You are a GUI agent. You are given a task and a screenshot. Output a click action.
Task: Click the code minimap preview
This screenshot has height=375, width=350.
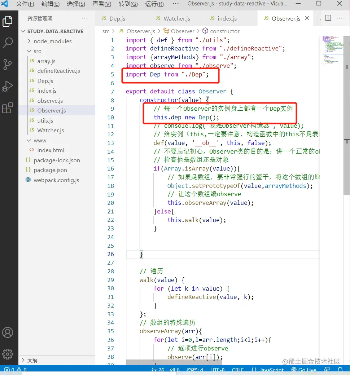(333, 51)
